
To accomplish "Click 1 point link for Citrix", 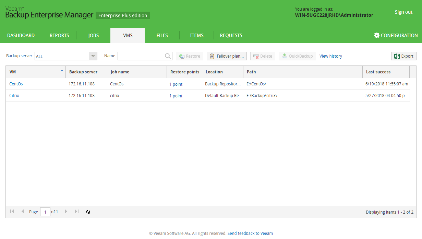I will [x=176, y=96].
